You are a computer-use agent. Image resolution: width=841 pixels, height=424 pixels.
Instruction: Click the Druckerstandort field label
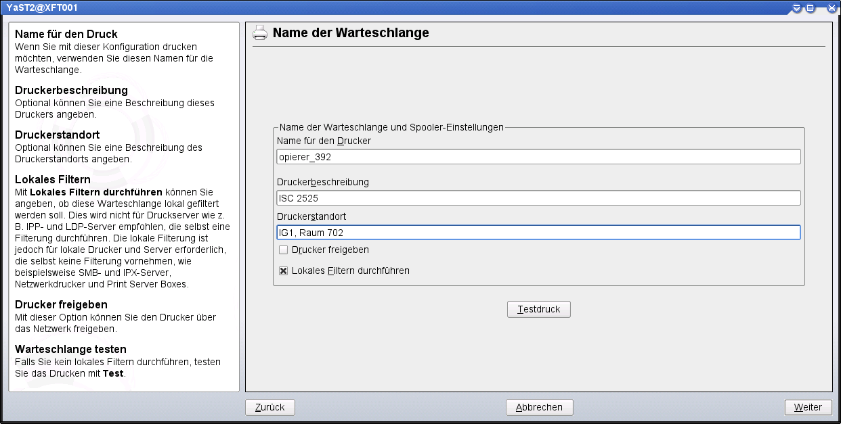pos(311,216)
